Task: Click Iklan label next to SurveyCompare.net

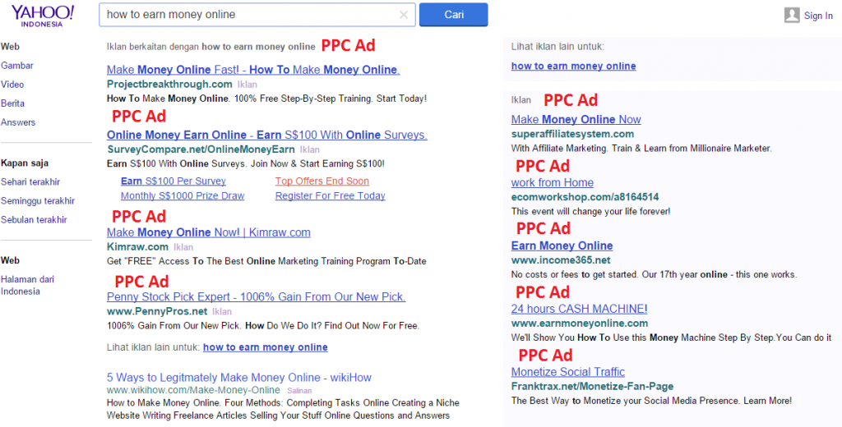Action: pyautogui.click(x=310, y=149)
